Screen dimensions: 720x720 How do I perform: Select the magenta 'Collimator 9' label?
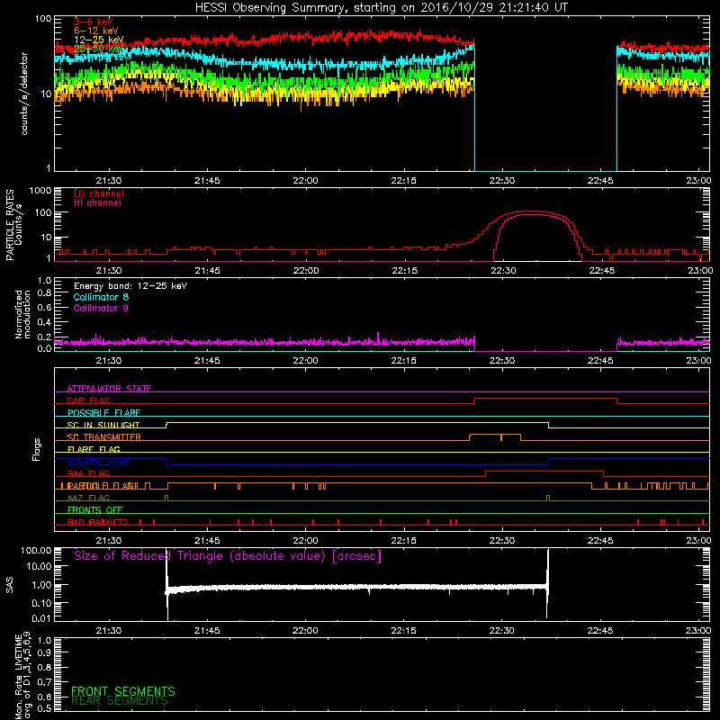(x=101, y=308)
